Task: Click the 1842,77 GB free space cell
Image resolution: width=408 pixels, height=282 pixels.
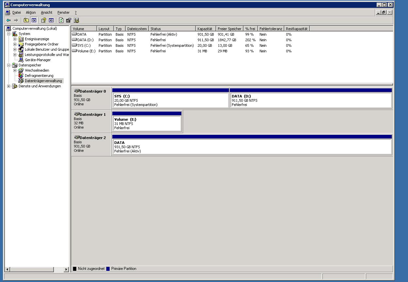Action: tap(227, 40)
